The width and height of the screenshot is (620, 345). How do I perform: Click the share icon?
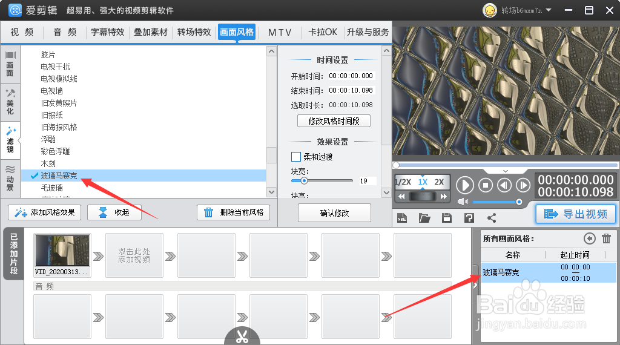point(492,218)
